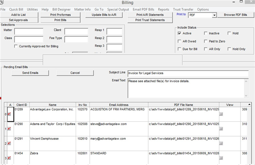Open the Go To menu

coord(99,9)
